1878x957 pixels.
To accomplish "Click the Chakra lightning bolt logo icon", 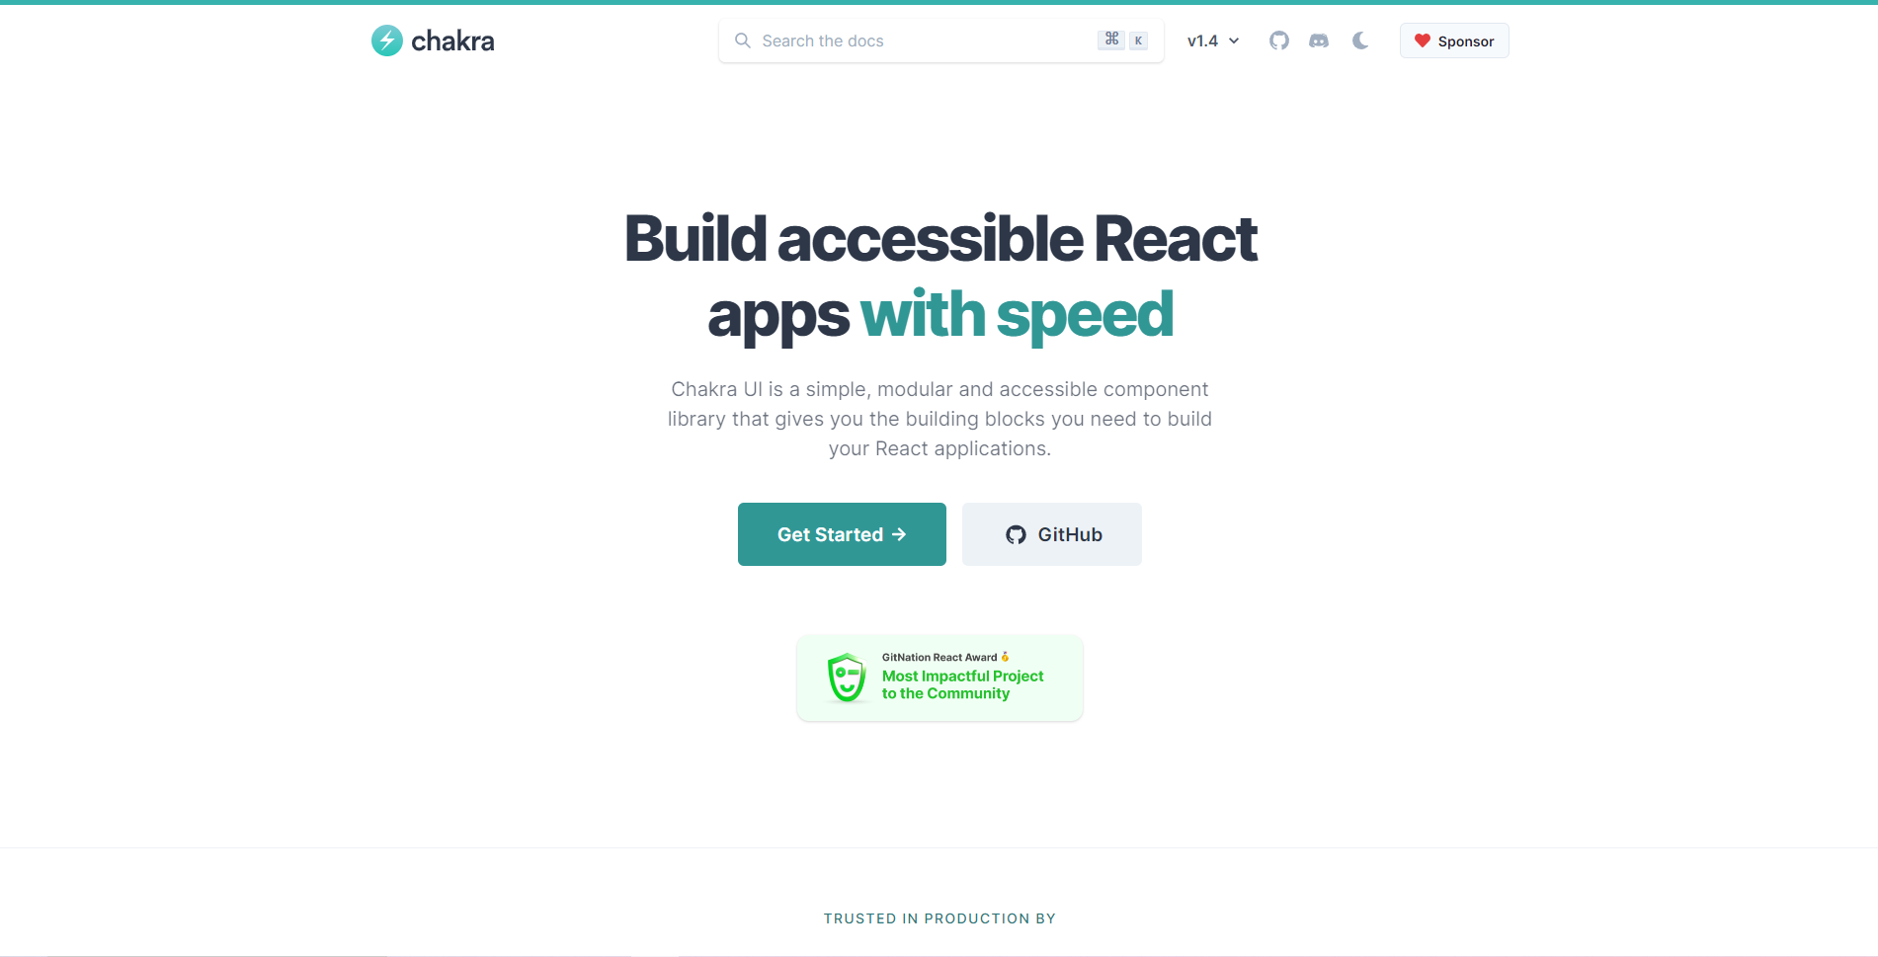I will (x=386, y=40).
